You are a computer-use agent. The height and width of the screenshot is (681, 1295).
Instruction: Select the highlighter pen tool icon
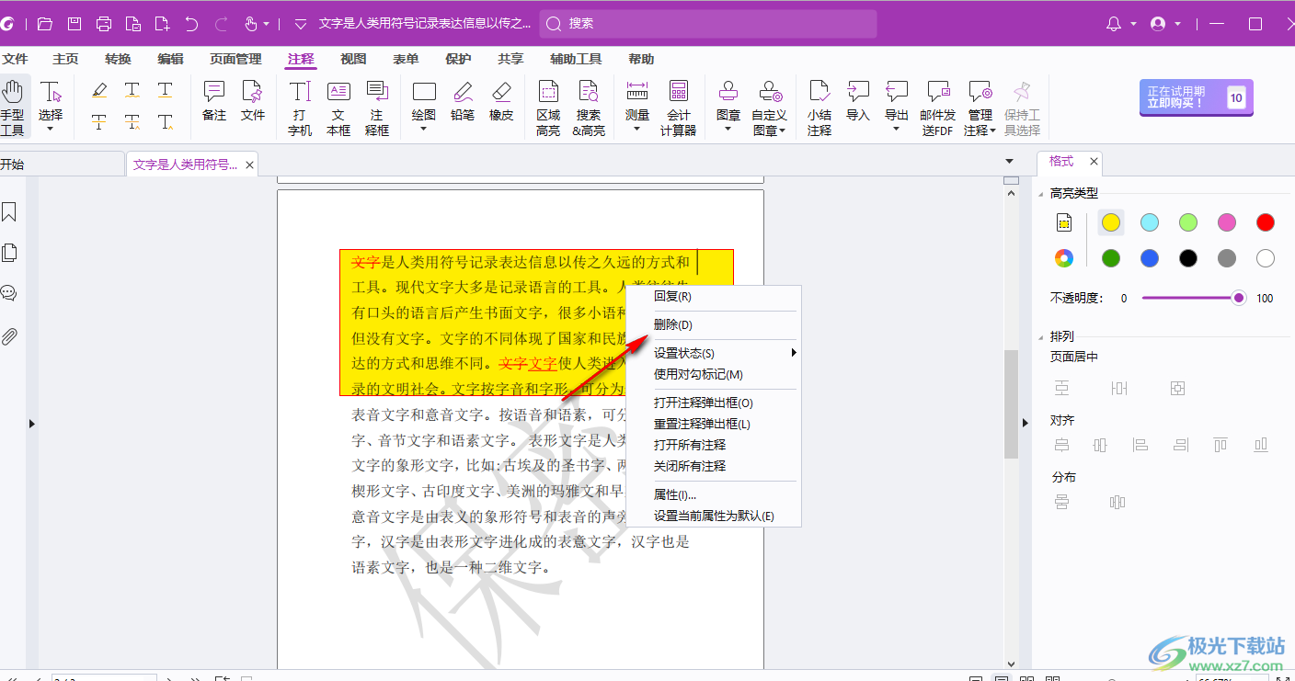click(x=99, y=90)
